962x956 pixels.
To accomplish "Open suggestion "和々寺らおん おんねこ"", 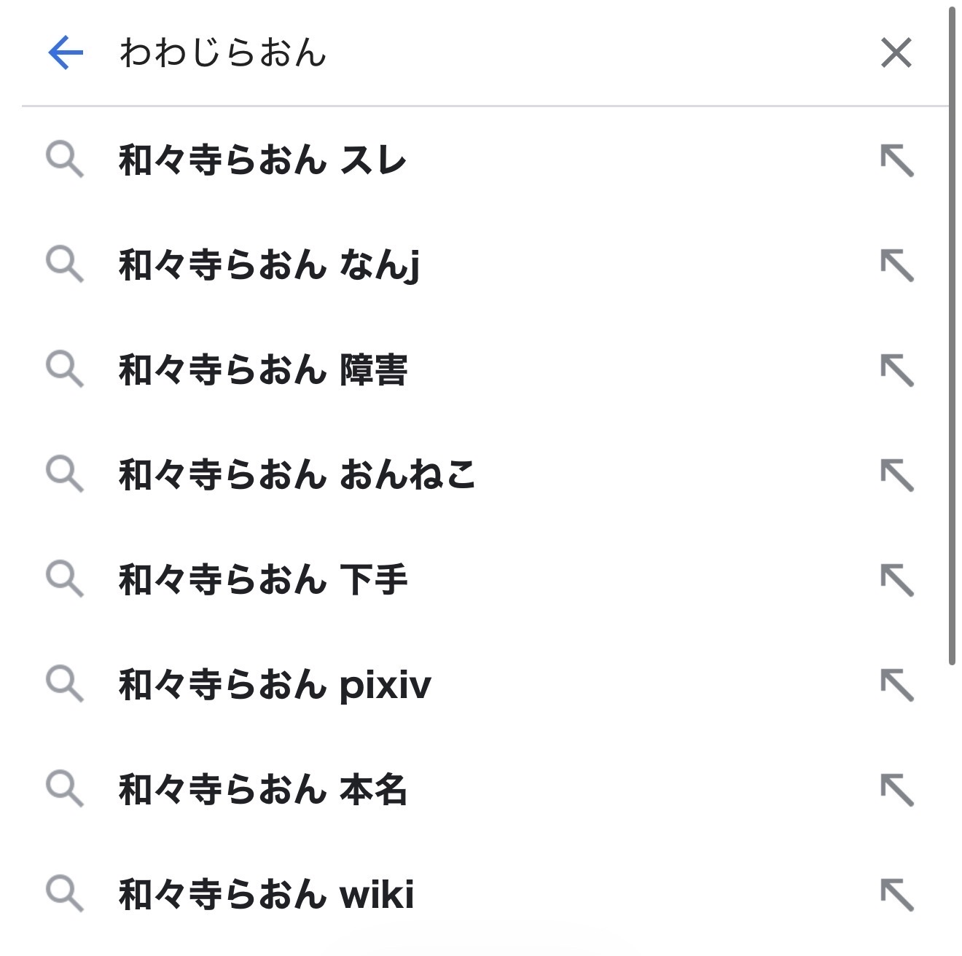I will (297, 475).
